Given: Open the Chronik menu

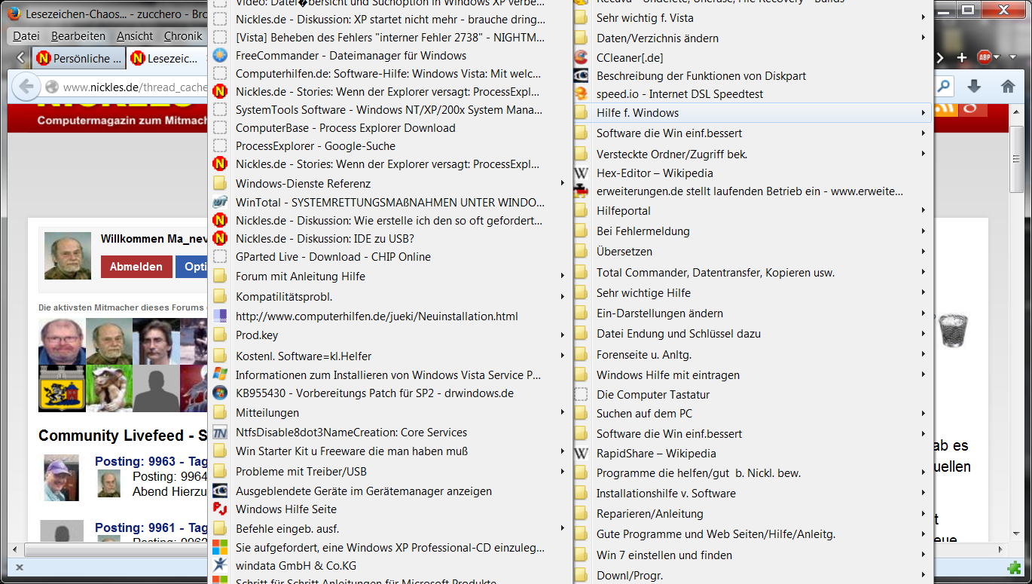Looking at the screenshot, I should (183, 36).
